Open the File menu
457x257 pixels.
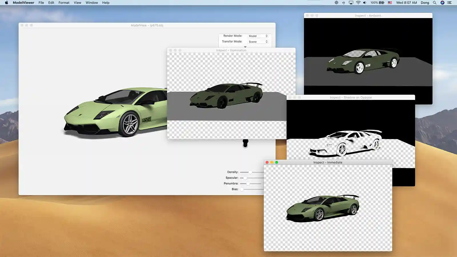[x=41, y=3]
